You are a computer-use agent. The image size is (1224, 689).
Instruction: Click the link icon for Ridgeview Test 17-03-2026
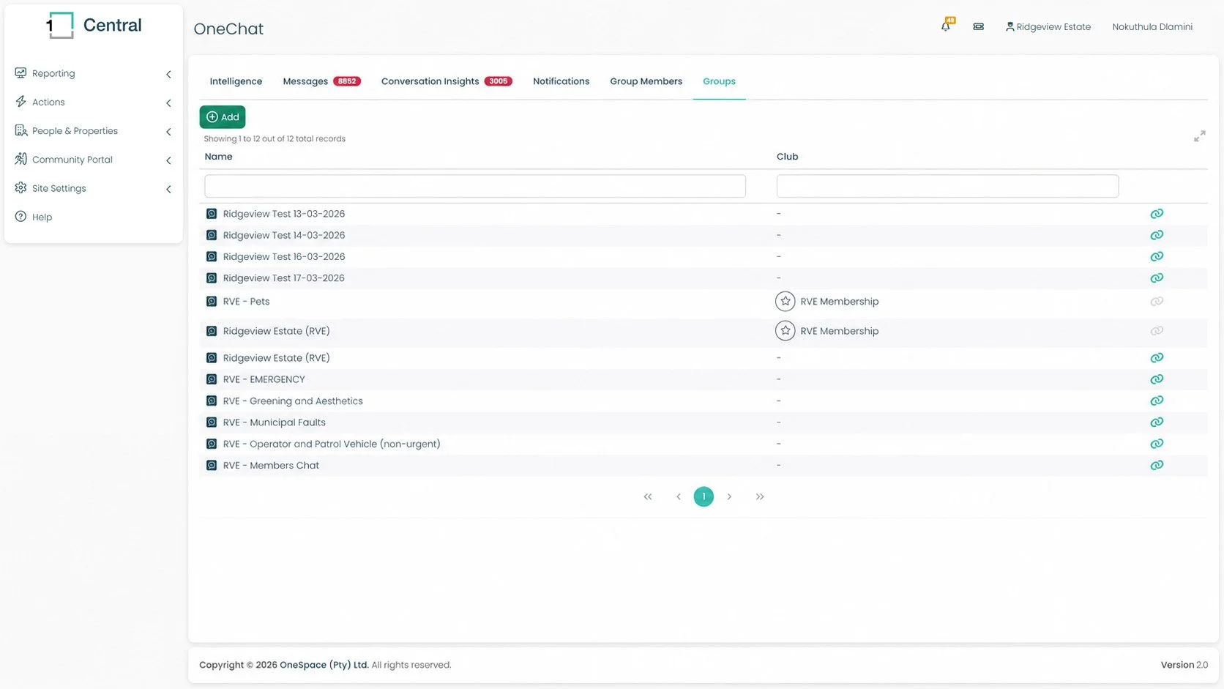click(x=1157, y=278)
